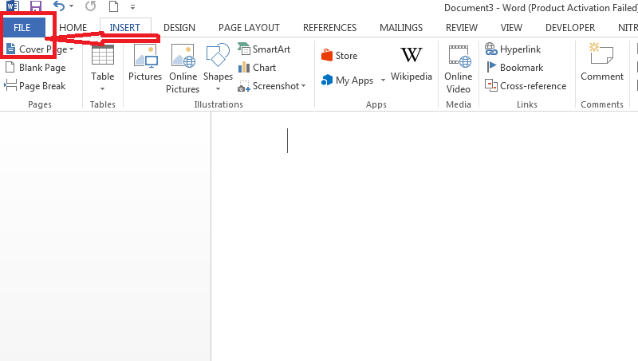This screenshot has width=638, height=361.
Task: Open the Store app
Action: (340, 55)
